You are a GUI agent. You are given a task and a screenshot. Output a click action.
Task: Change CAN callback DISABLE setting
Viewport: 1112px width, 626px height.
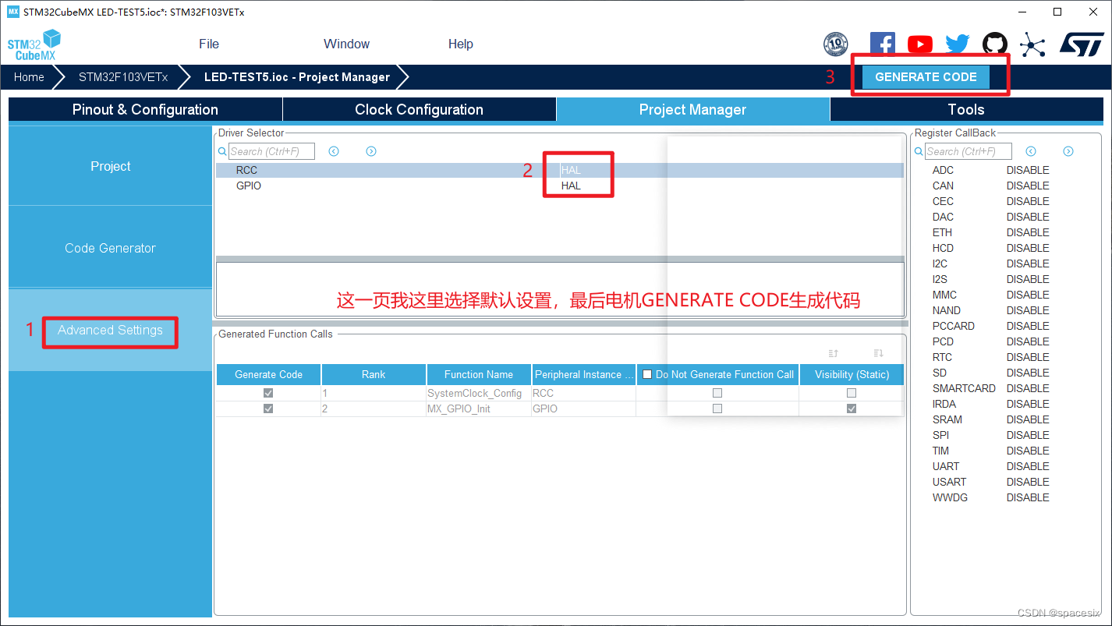point(1027,186)
